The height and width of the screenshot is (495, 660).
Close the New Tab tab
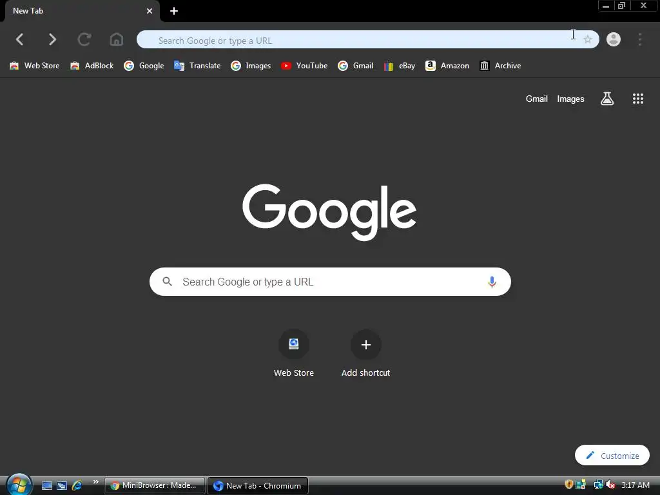coord(150,11)
